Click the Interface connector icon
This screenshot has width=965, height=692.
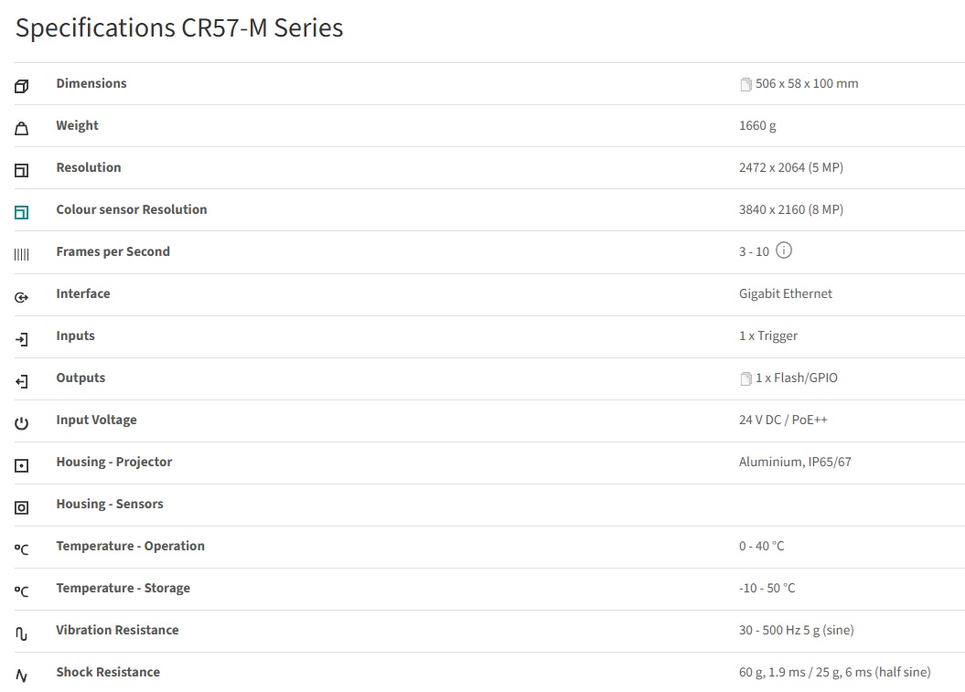click(x=22, y=297)
